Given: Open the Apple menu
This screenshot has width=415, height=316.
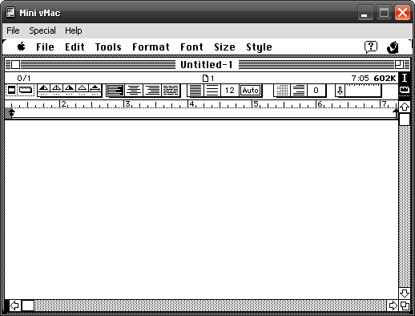Looking at the screenshot, I should click(x=22, y=47).
